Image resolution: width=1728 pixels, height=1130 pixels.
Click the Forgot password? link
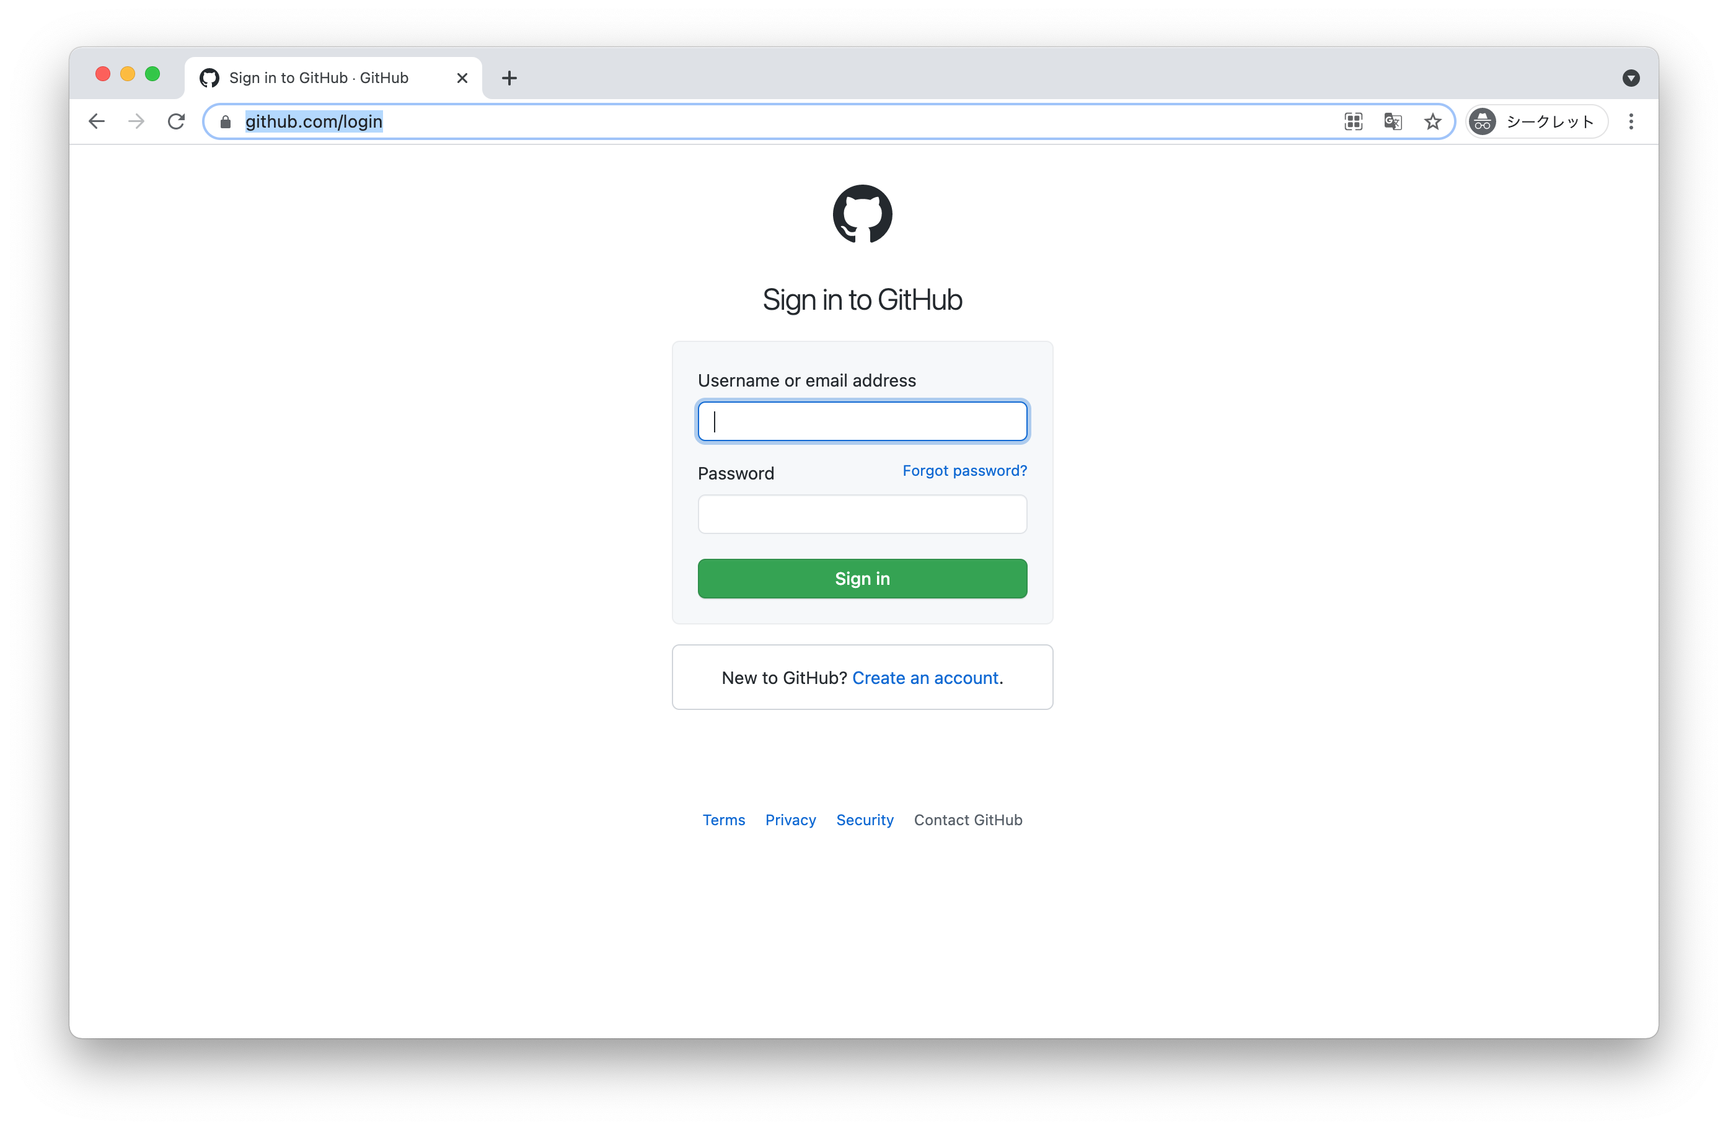coord(964,470)
